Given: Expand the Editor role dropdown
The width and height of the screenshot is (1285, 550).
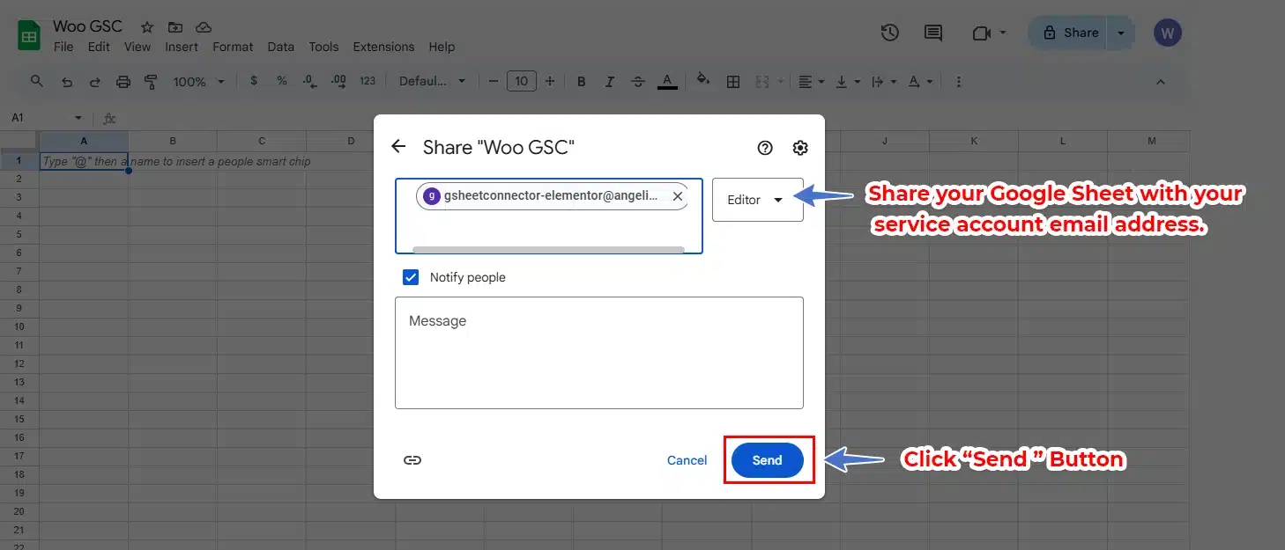Looking at the screenshot, I should point(757,200).
